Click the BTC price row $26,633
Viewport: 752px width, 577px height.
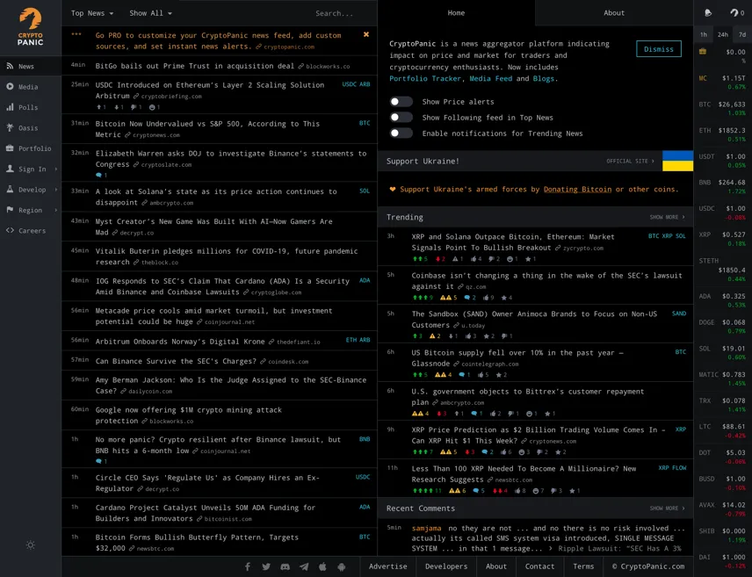pyautogui.click(x=723, y=108)
